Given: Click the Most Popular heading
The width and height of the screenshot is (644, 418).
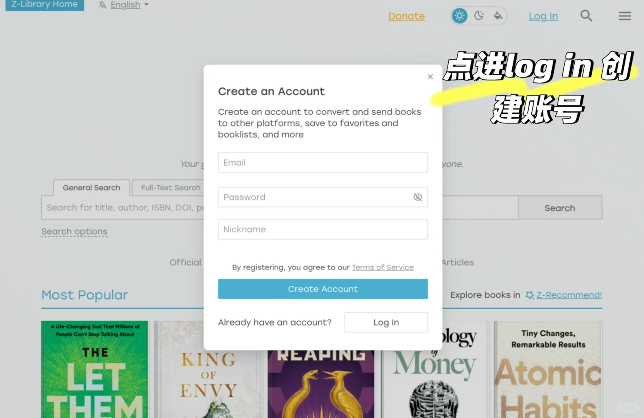Looking at the screenshot, I should tap(84, 295).
